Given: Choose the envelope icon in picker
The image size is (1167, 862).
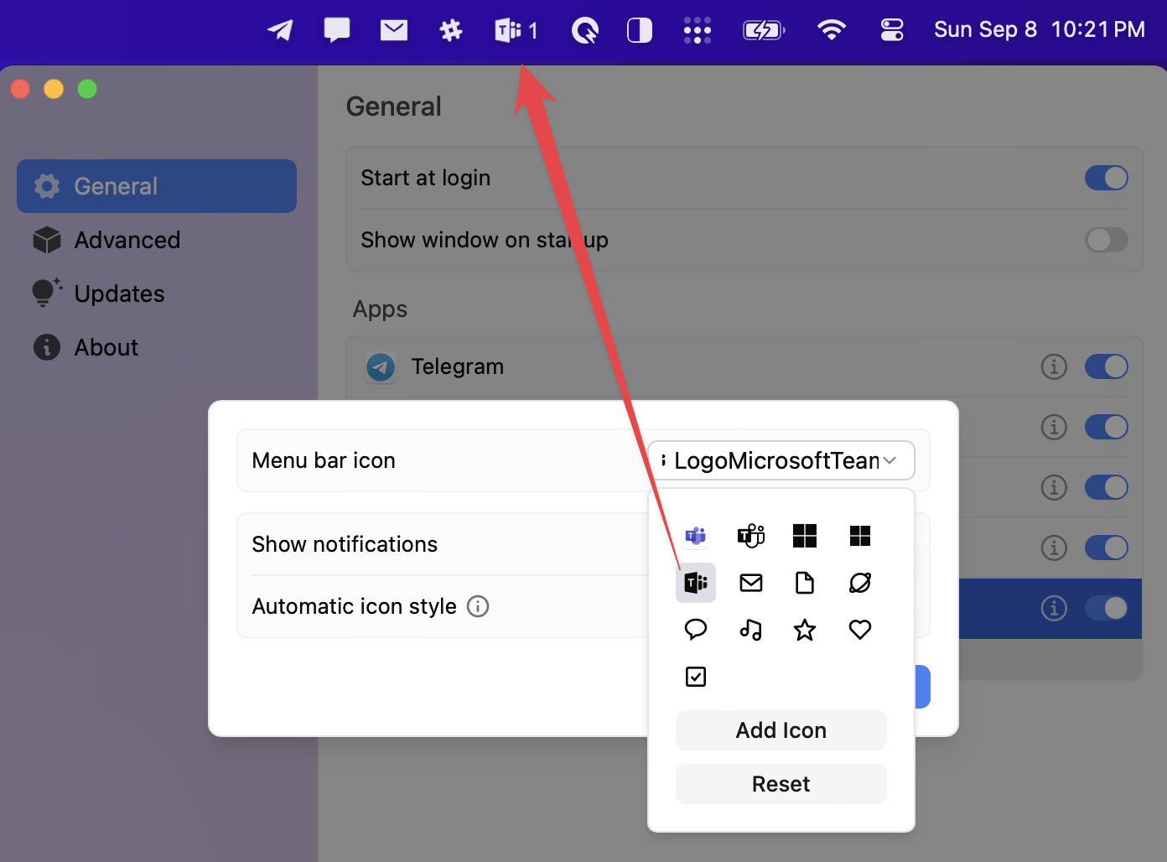Looking at the screenshot, I should click(751, 583).
